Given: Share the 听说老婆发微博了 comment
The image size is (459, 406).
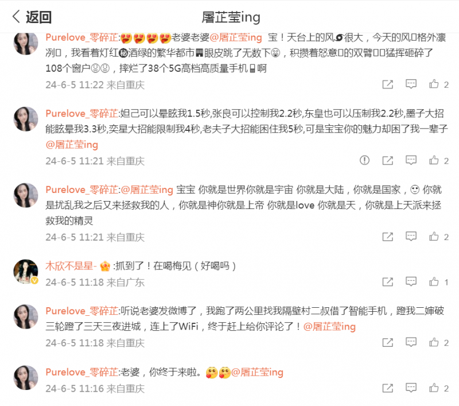Looking at the screenshot, I should pyautogui.click(x=388, y=342).
